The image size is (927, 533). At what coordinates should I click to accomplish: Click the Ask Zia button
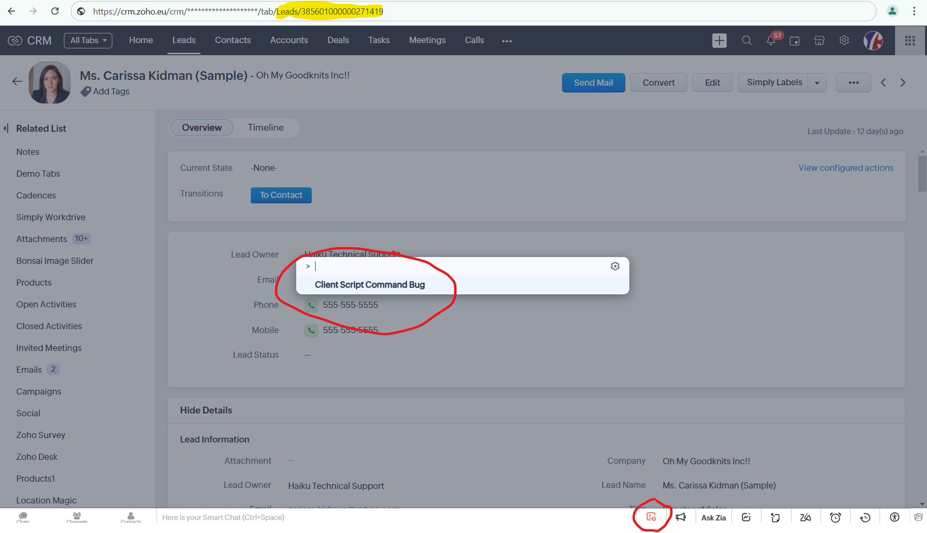click(714, 518)
